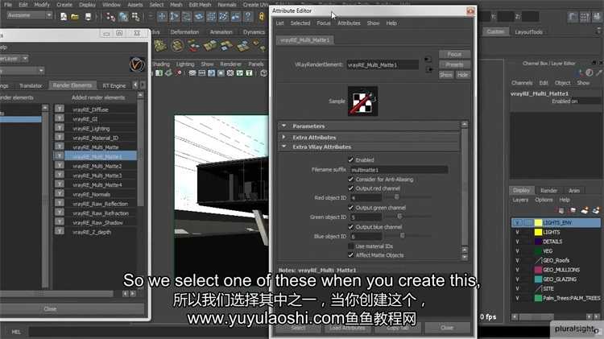
Task: Switch to the Render Elements tab
Action: click(x=72, y=85)
